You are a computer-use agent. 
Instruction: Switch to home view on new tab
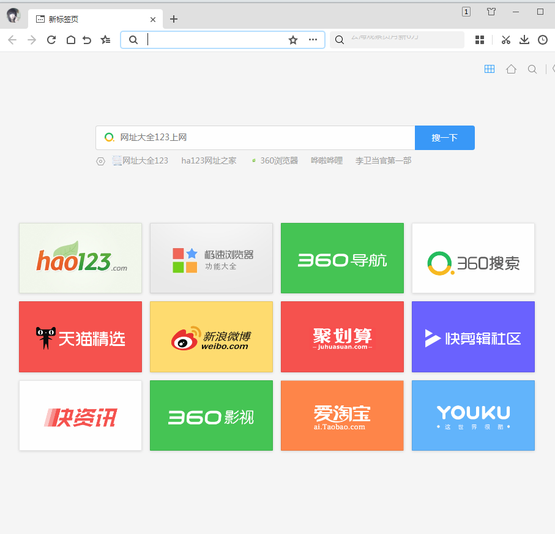(x=511, y=69)
